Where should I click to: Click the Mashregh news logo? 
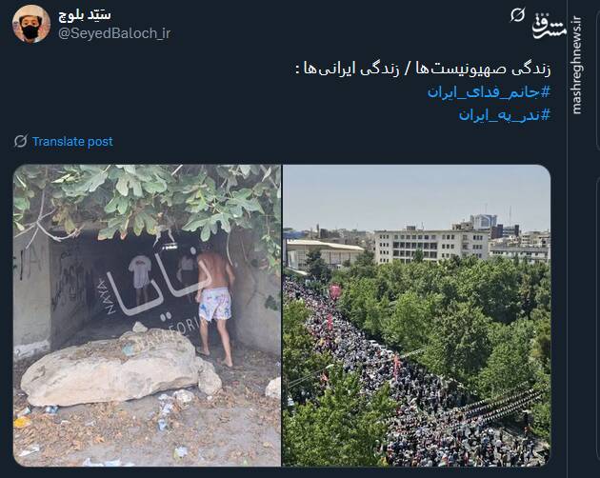550,26
